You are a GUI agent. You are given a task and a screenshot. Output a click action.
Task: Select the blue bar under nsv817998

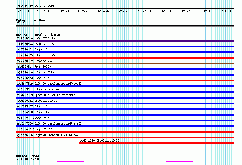point(125,120)
